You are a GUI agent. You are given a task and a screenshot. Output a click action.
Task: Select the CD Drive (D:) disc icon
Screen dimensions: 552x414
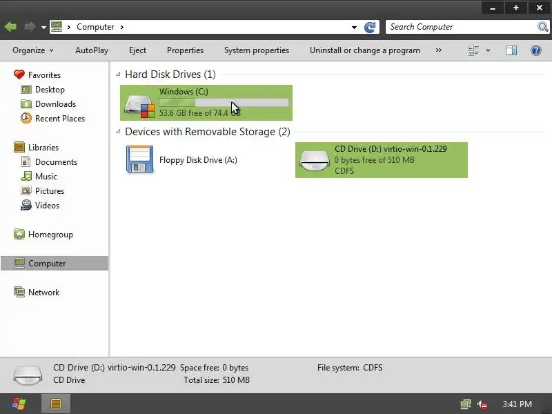314,160
